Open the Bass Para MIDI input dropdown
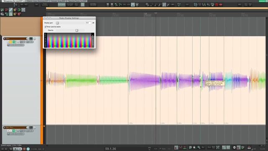Viewport: 268px width, 151px height. click(x=16, y=134)
